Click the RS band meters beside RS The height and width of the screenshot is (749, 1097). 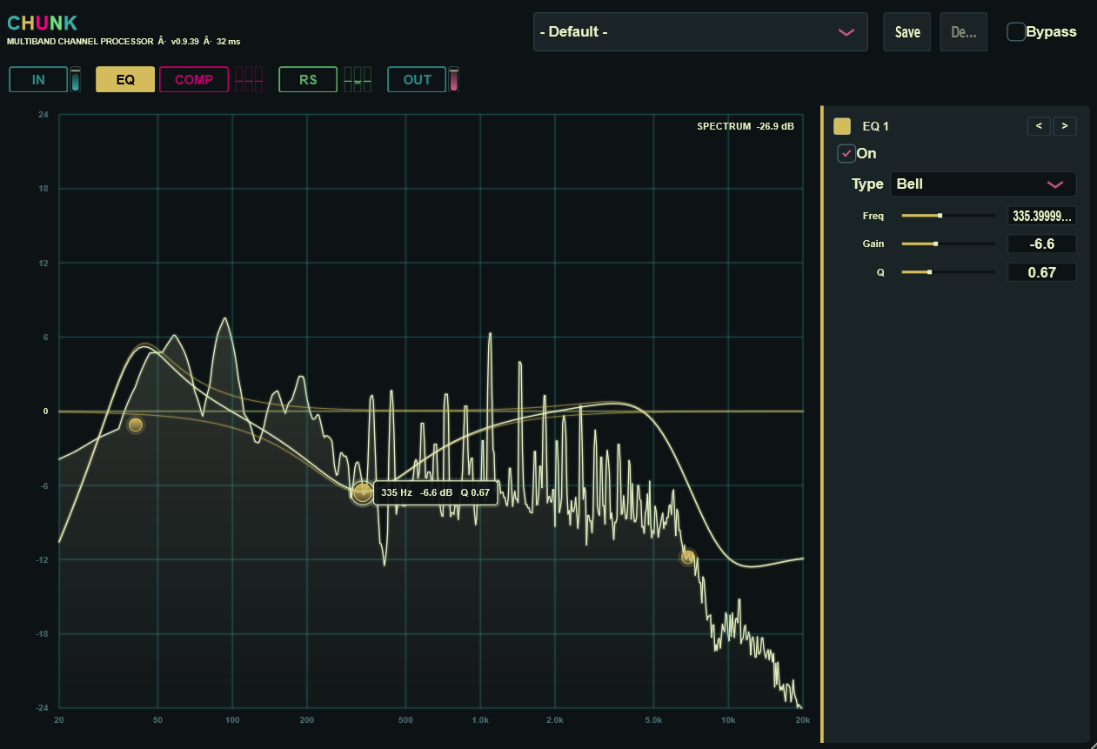358,79
